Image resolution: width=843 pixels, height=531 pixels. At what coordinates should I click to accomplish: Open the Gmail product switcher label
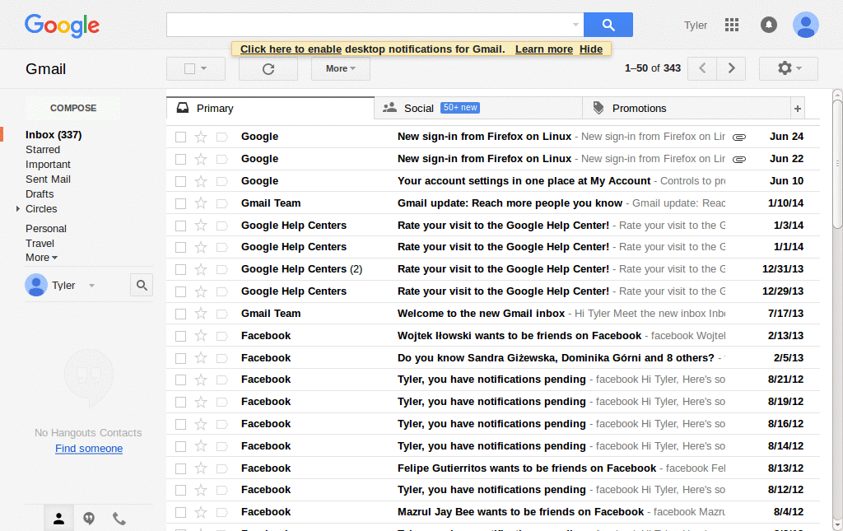point(46,69)
